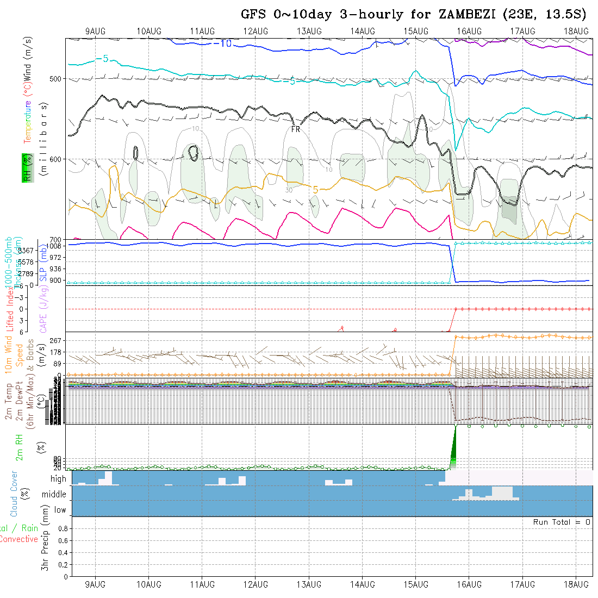This screenshot has height=598, width=598.
Task: Click the orange 5 temperature contour label
Action: tap(315, 190)
